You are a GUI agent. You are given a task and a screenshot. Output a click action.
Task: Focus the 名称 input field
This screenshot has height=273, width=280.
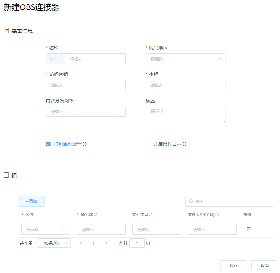click(95, 59)
